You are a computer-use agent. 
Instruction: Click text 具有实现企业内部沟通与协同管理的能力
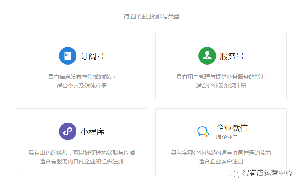[x=221, y=153]
